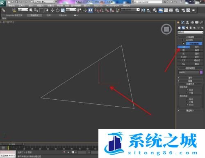Select 角点 under initial type
The width and height of the screenshot is (205, 158).
(187, 90)
